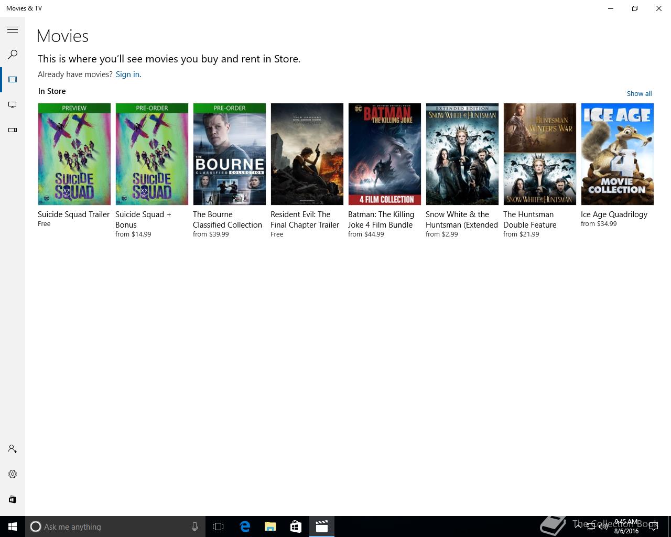Launch Microsoft Edge from the taskbar
This screenshot has height=537, width=671.
[244, 527]
